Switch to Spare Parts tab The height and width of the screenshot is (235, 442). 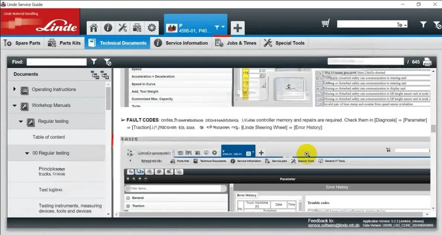(22, 43)
